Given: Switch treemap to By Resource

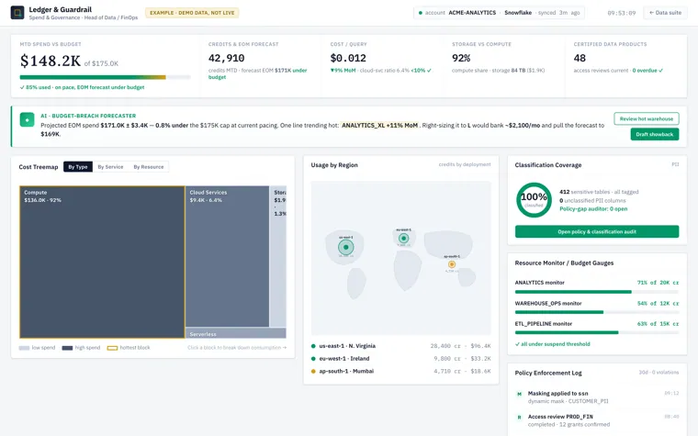Looking at the screenshot, I should point(149,167).
